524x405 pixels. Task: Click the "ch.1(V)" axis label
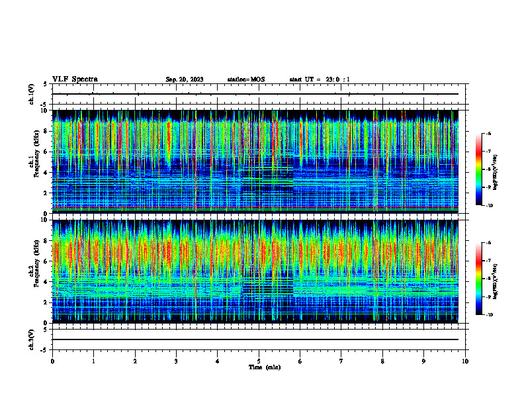(x=32, y=94)
